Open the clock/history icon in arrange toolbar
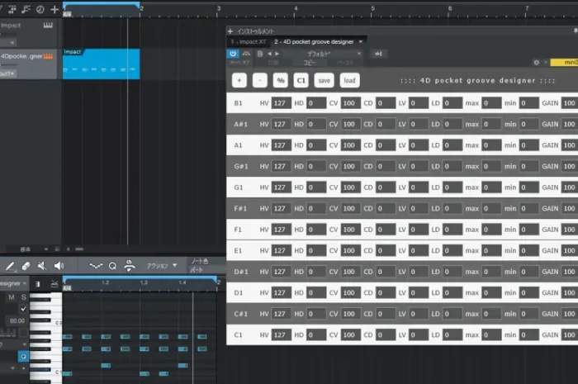Screen dimensions: 578x384 coord(40,10)
